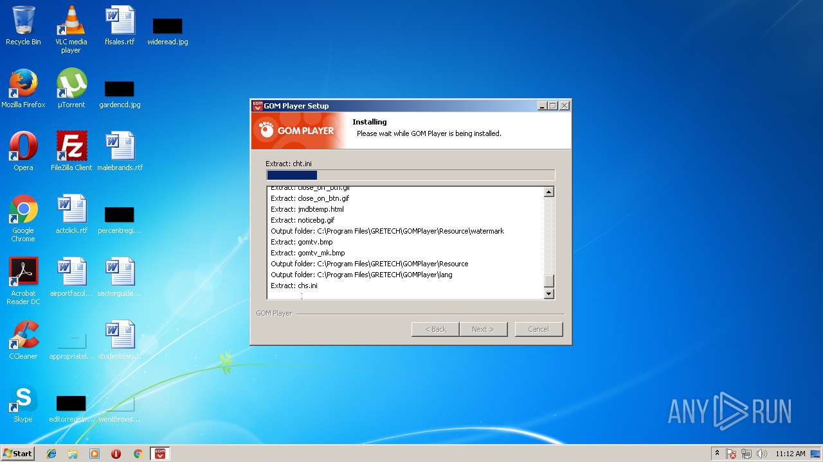Show hidden system tray icons

717,454
